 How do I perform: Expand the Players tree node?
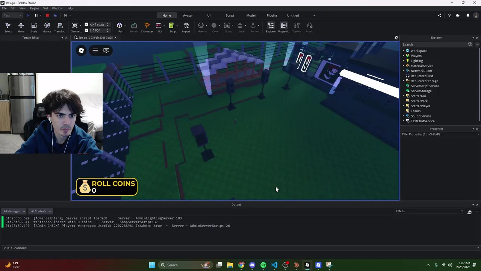pos(404,56)
